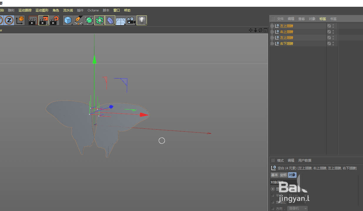Viewport: 363px width, 211px height.
Task: Open the 用户数据 menu in attribute manager
Action: coord(305,160)
